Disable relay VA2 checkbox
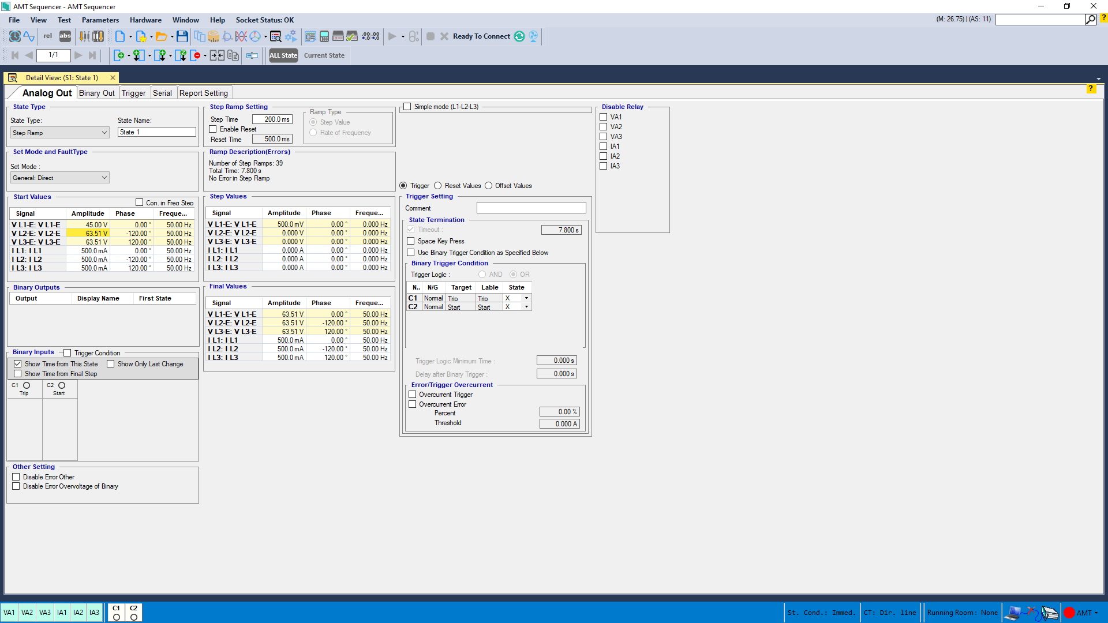This screenshot has height=623, width=1108. pos(604,127)
